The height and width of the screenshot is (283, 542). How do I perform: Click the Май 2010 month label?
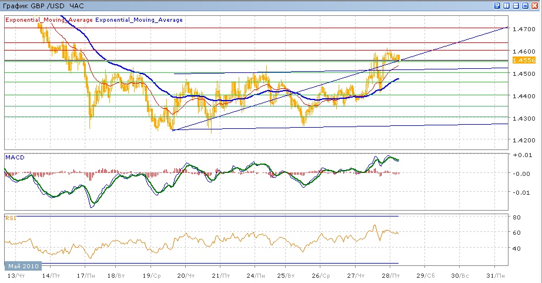coord(22,265)
